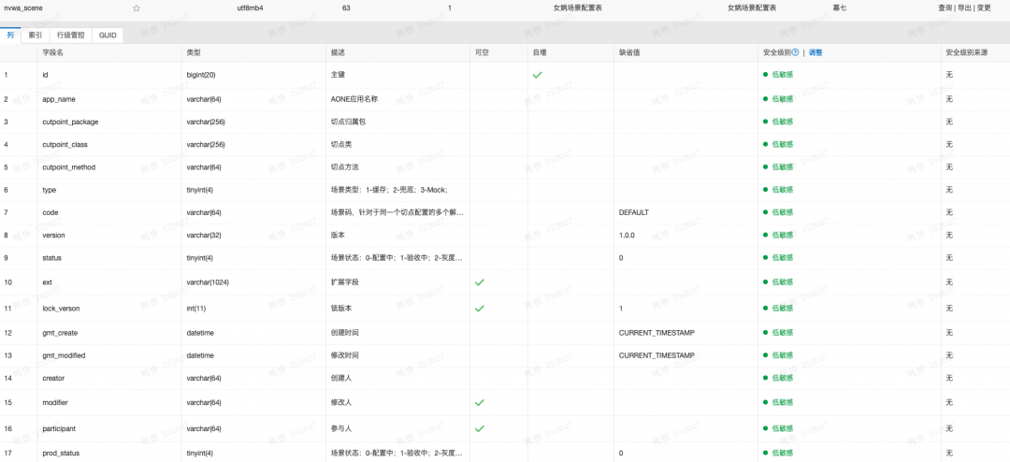Click the 可空 checkmark in the participant row
Screen dimensions: 1010x462
coord(479,428)
